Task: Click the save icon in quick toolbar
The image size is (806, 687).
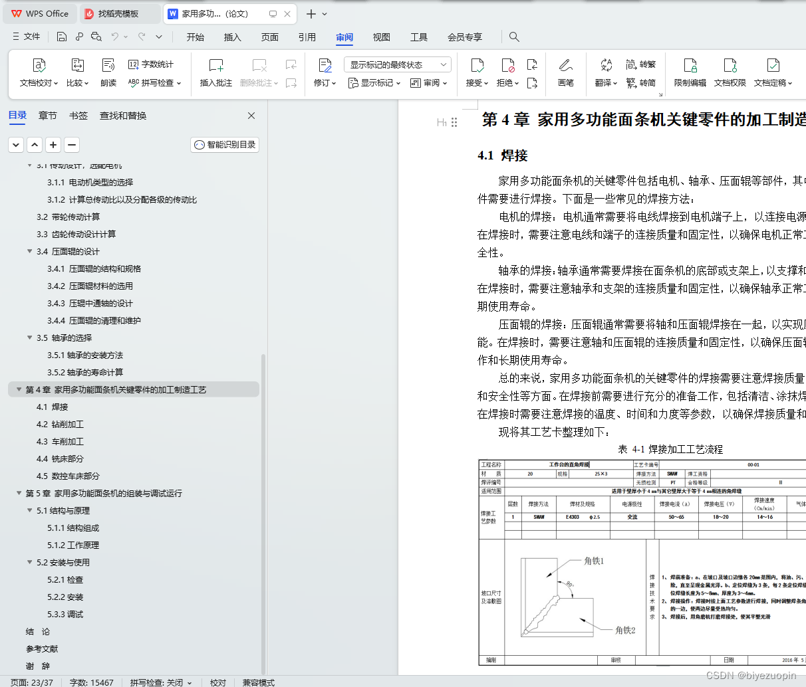Action: tap(62, 37)
